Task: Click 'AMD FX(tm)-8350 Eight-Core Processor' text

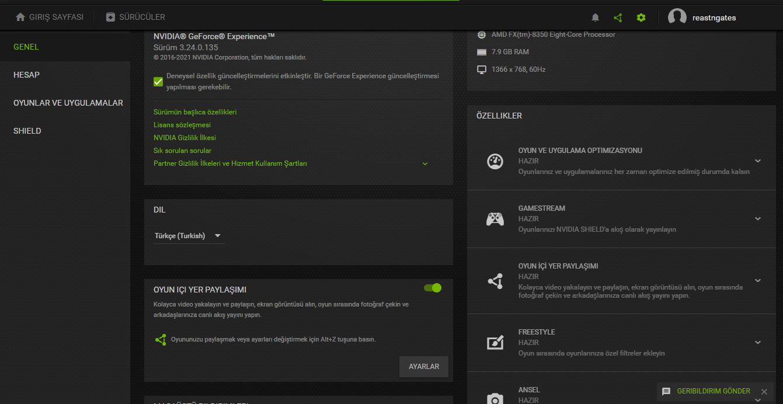Action: (553, 34)
